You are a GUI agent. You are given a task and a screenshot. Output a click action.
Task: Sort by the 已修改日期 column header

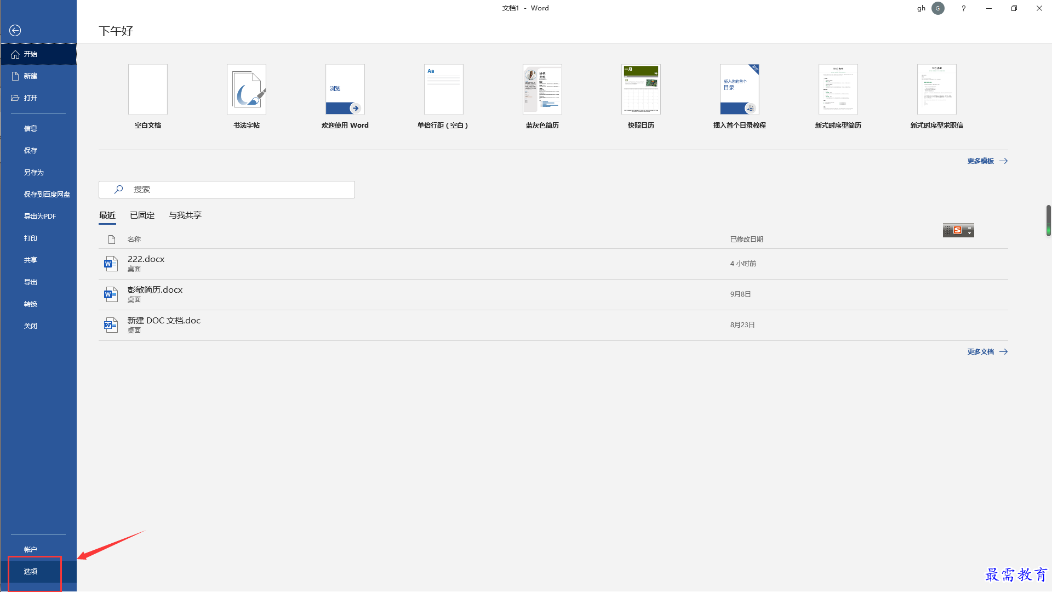(x=747, y=240)
